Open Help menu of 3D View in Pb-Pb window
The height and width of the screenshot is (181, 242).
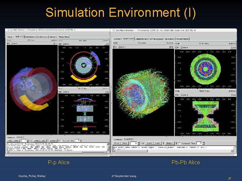(171, 47)
